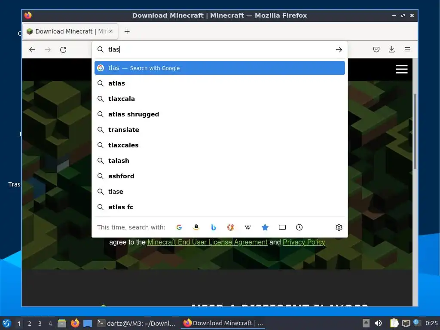Screen dimensions: 440x330
Task: Open the volume control in tray
Action: click(378, 323)
